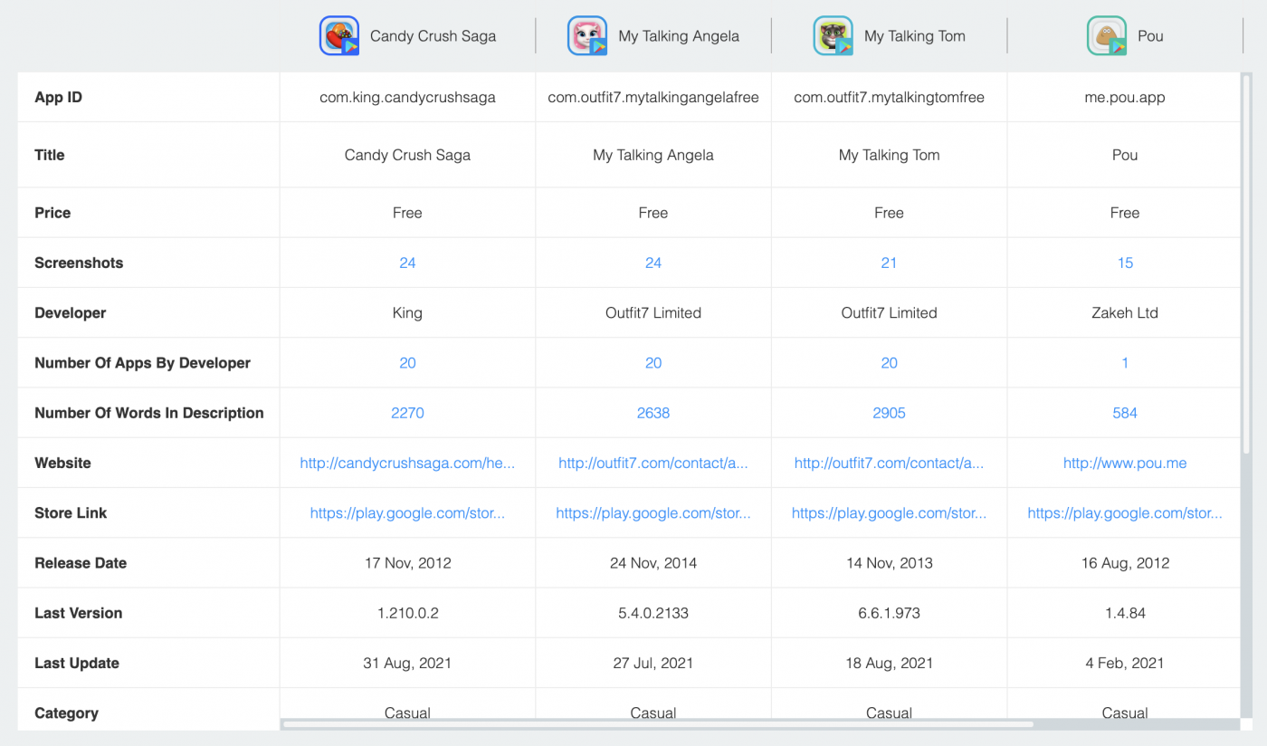1267x746 pixels.
Task: Open Pou's website http://www.pou.me
Action: [x=1124, y=463]
